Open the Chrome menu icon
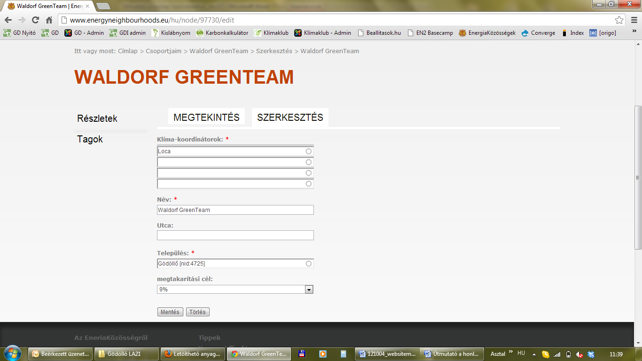This screenshot has height=361, width=642. pyautogui.click(x=634, y=20)
